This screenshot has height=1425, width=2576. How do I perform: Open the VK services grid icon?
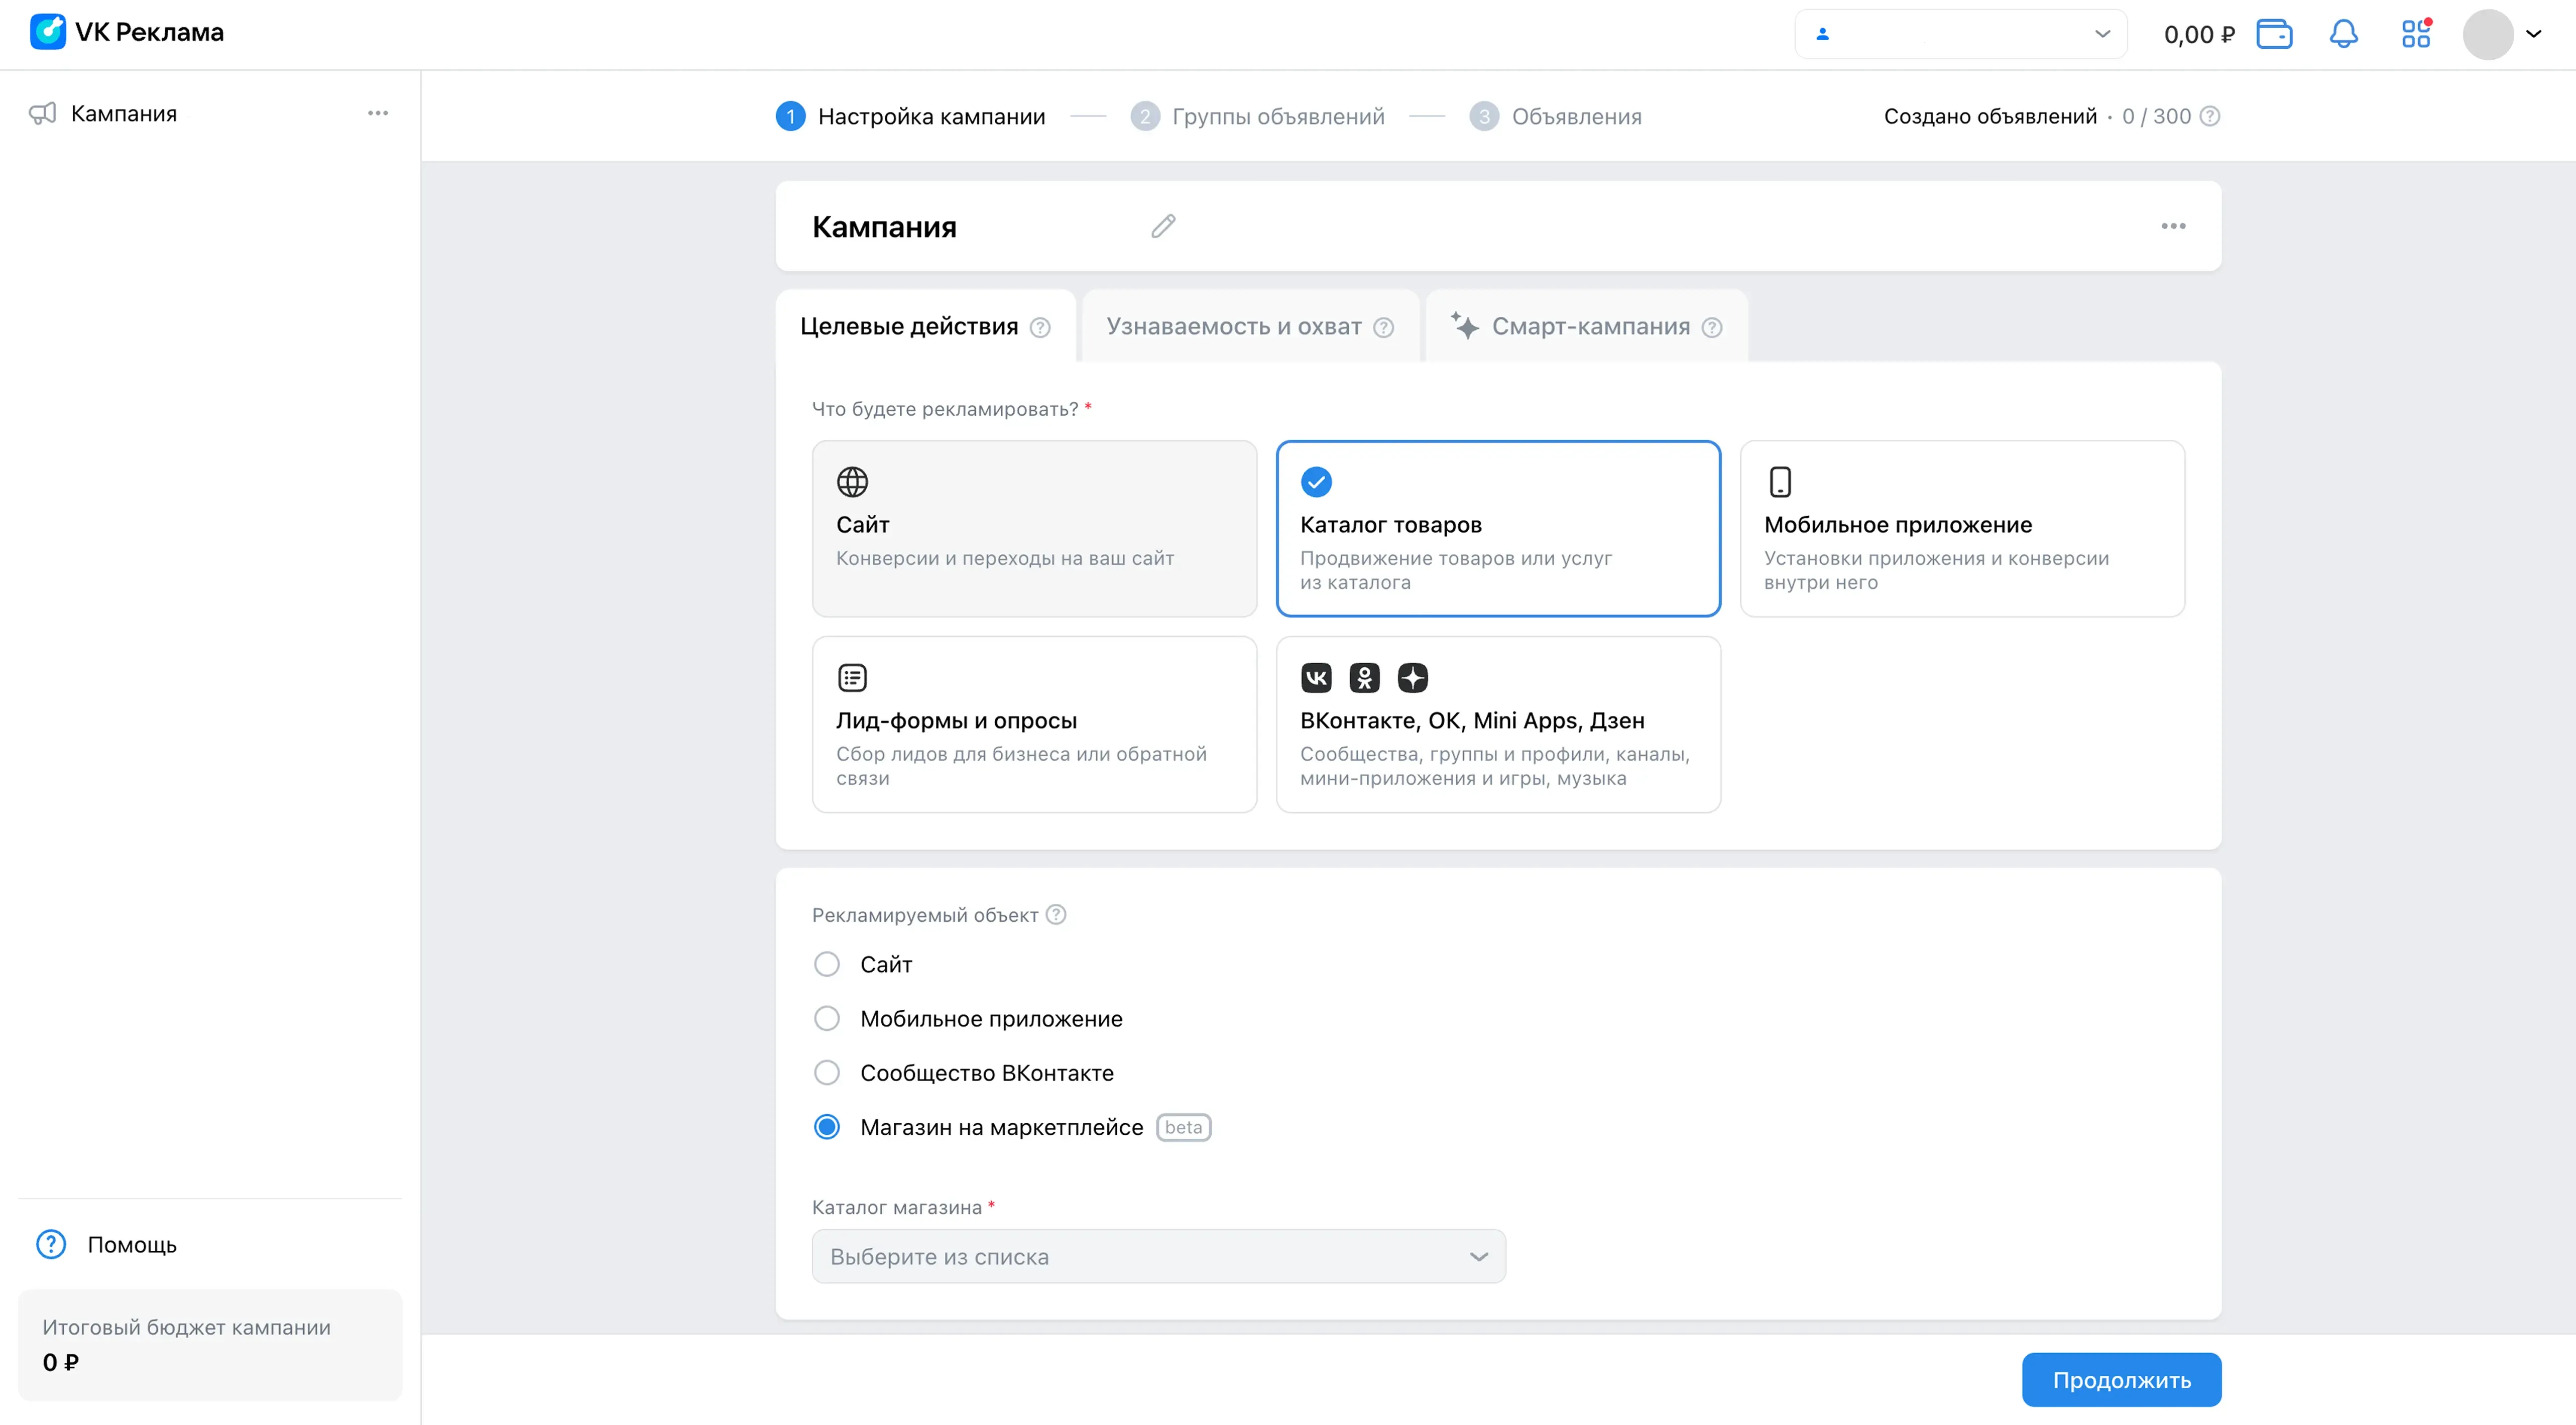click(x=2416, y=34)
